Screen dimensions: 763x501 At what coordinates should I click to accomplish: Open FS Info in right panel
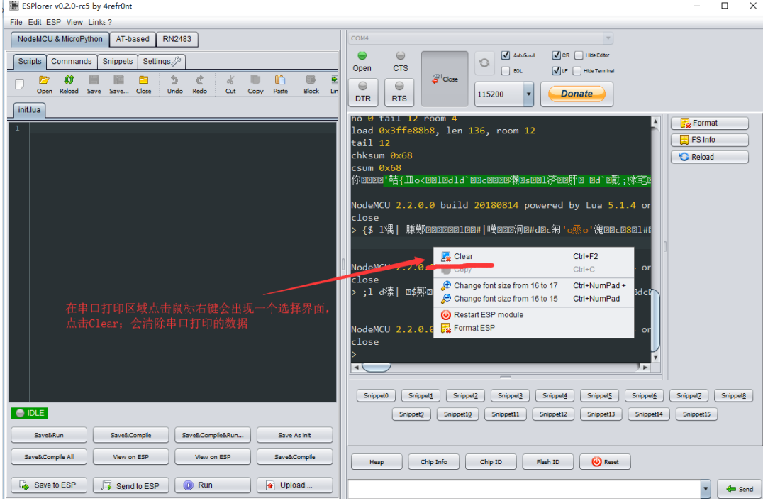click(710, 140)
